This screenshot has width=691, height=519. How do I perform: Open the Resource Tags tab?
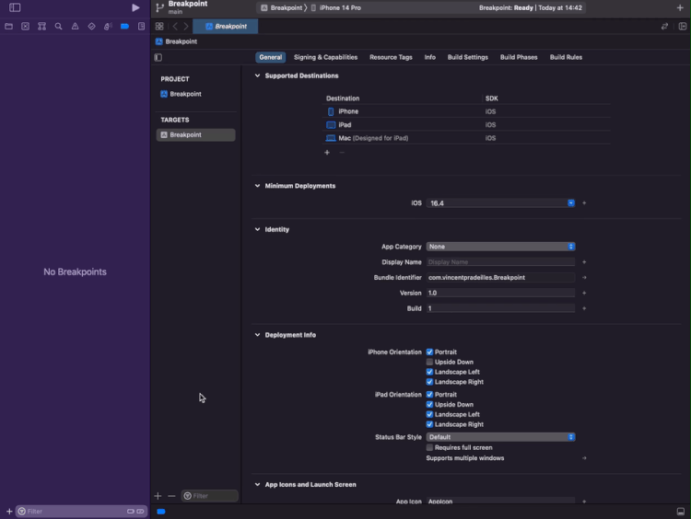(391, 57)
